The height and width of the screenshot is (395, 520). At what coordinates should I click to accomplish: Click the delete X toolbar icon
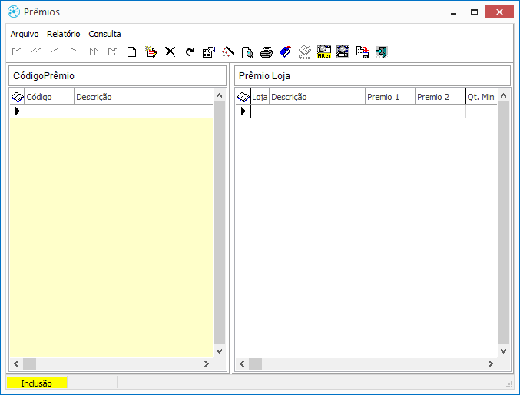coord(171,52)
